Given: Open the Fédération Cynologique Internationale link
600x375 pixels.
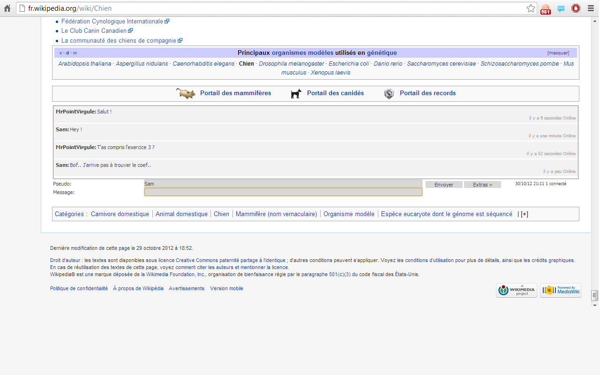Looking at the screenshot, I should (112, 21).
